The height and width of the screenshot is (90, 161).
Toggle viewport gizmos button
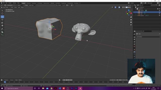tap(115, 7)
